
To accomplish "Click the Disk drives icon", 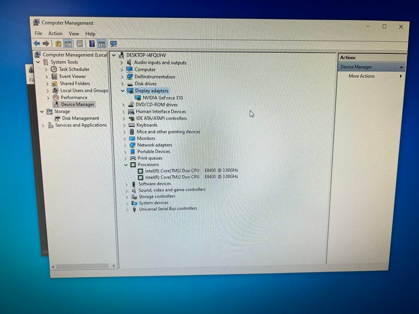I will [130, 84].
